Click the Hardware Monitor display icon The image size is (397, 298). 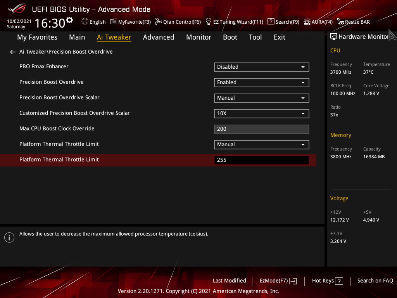pyautogui.click(x=334, y=37)
